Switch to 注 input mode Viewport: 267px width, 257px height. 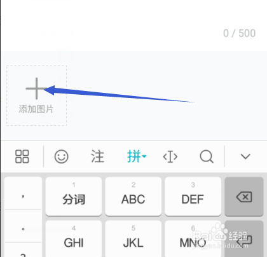pyautogui.click(x=98, y=156)
